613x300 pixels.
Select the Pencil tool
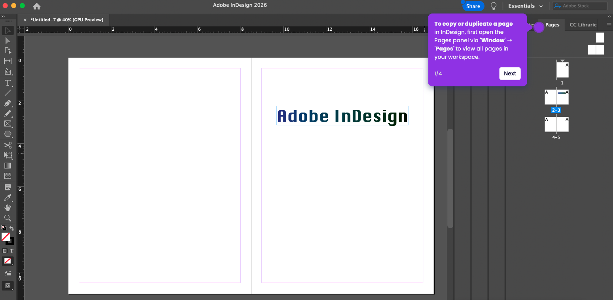click(8, 114)
